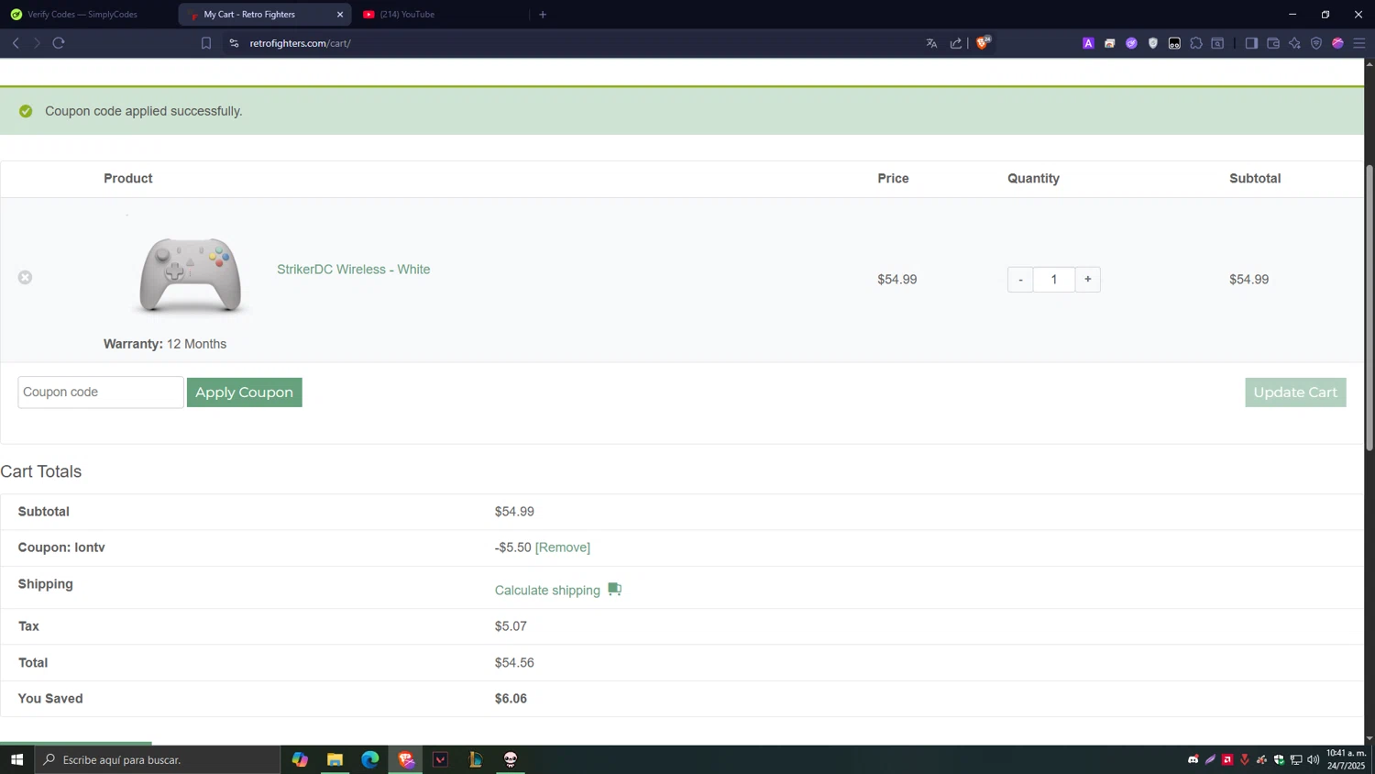Open the Extensions puzzle-piece menu
1375x774 pixels.
point(1196,43)
